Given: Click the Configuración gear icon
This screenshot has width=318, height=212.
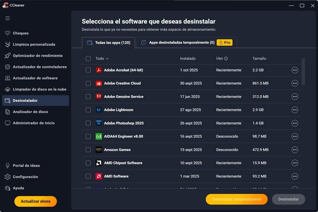Looking at the screenshot, I should click(x=8, y=177).
